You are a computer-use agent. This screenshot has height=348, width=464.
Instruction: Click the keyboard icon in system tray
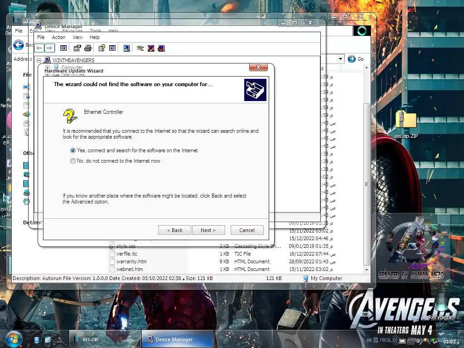(x=402, y=341)
